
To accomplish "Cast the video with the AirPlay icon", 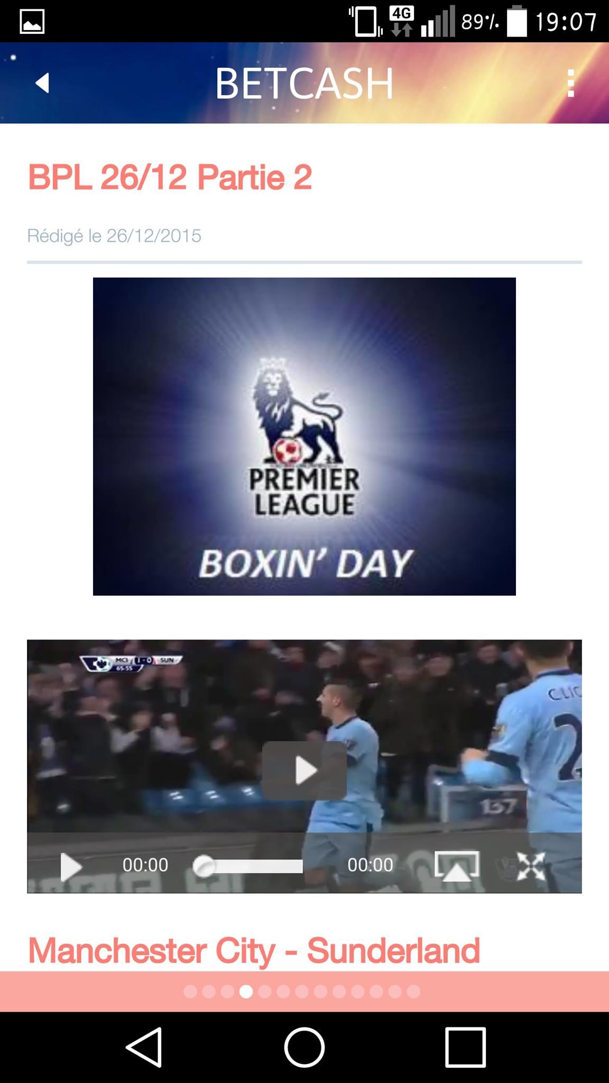I will click(457, 866).
